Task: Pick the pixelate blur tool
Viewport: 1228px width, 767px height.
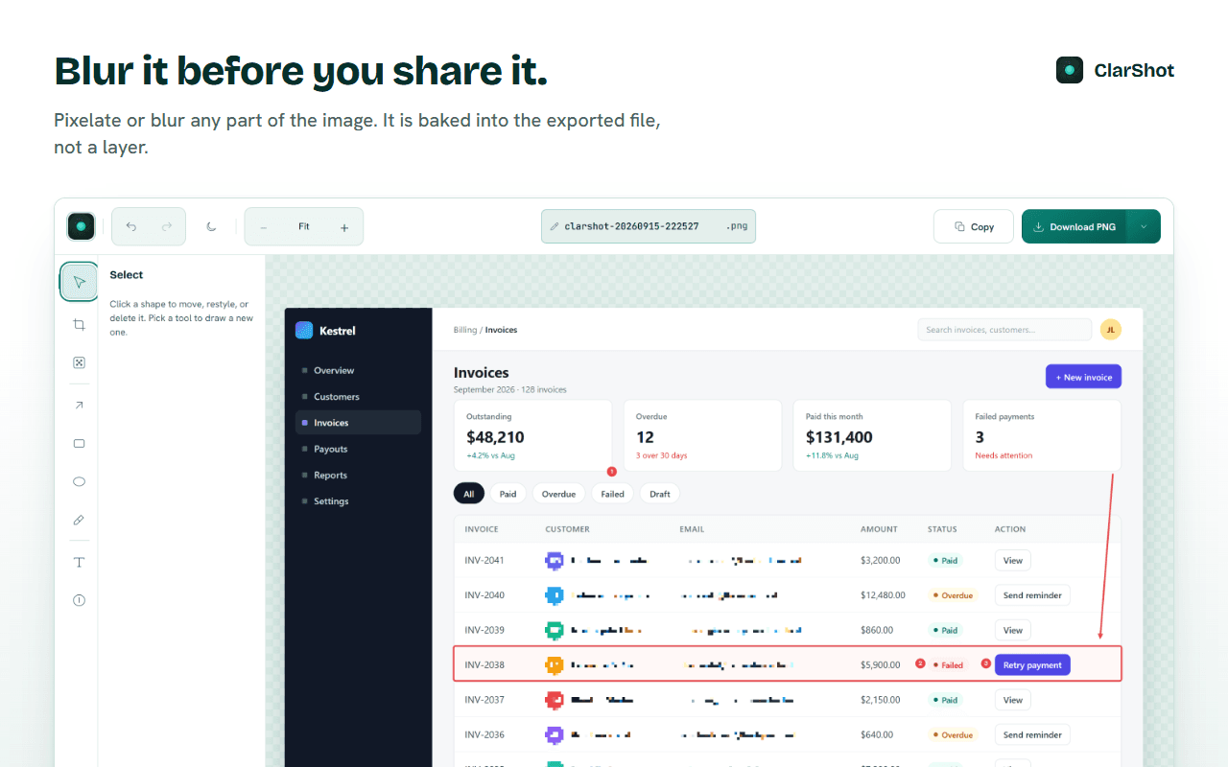Action: tap(79, 362)
